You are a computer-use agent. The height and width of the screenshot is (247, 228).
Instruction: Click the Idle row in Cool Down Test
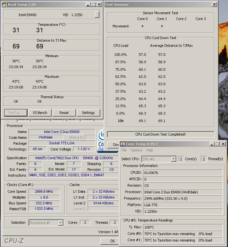(141, 121)
